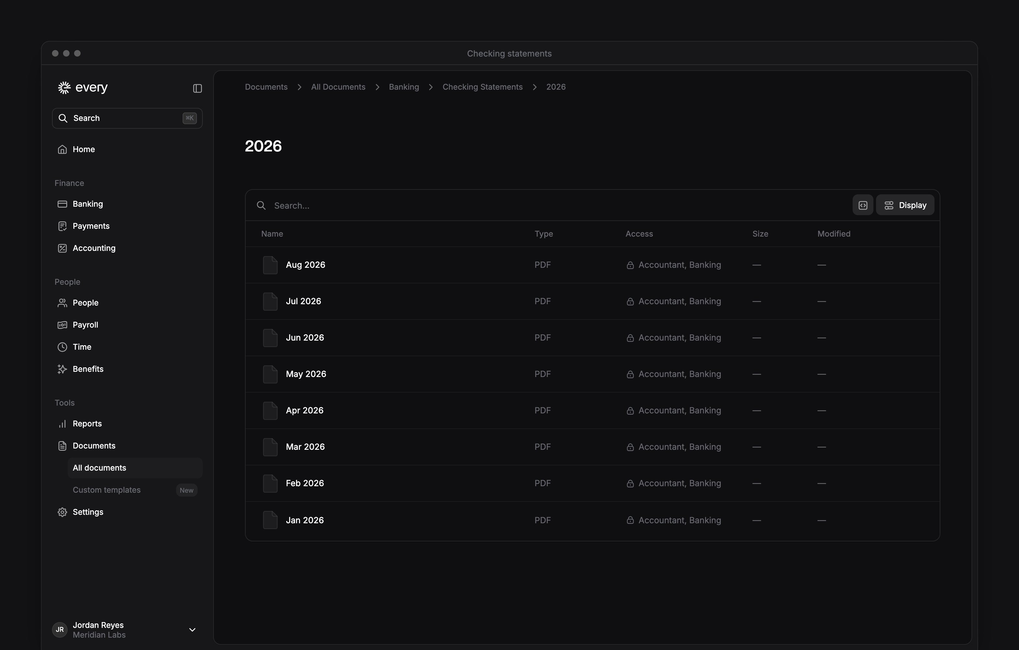Sort by the Modified column header
This screenshot has width=1019, height=650.
[x=834, y=234]
